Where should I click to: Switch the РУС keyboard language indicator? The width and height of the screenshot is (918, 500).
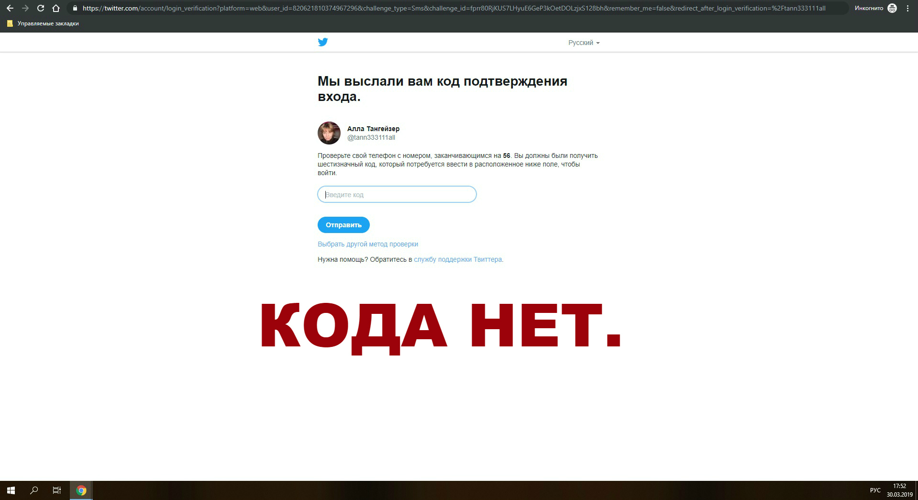pyautogui.click(x=875, y=490)
